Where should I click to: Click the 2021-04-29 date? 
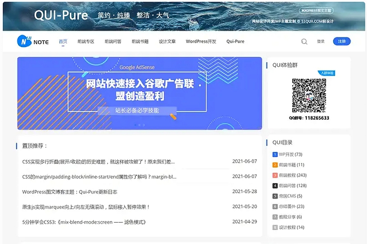[245, 222]
